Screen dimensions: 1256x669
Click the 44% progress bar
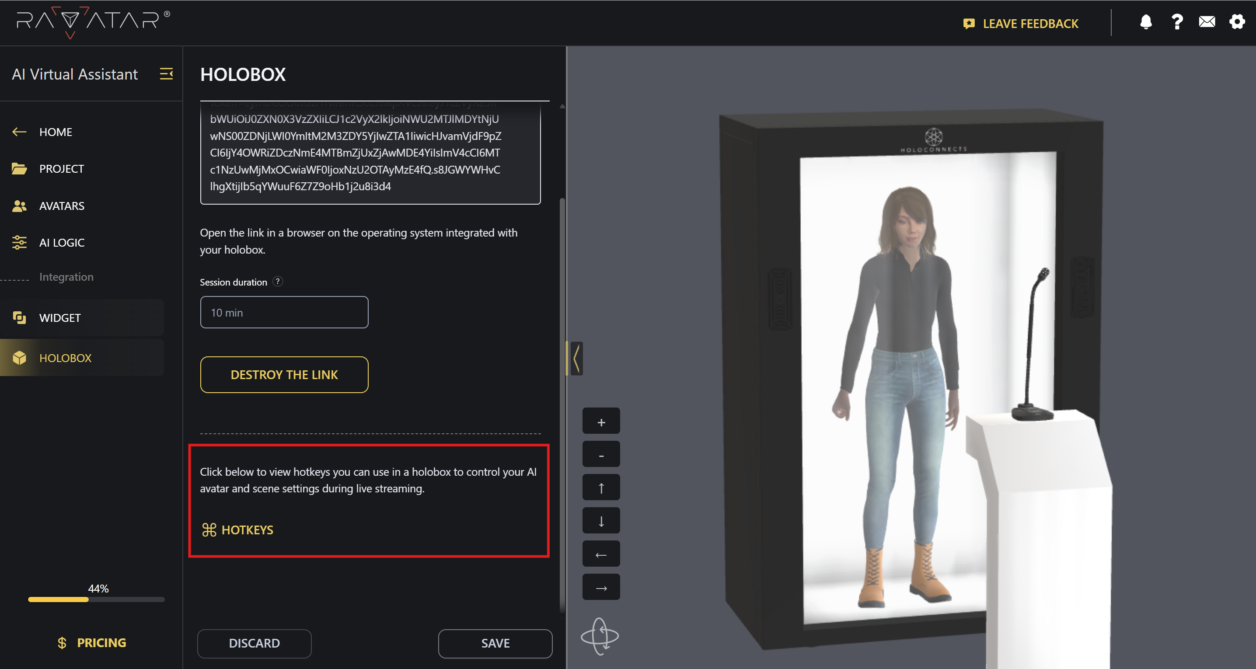point(96,599)
